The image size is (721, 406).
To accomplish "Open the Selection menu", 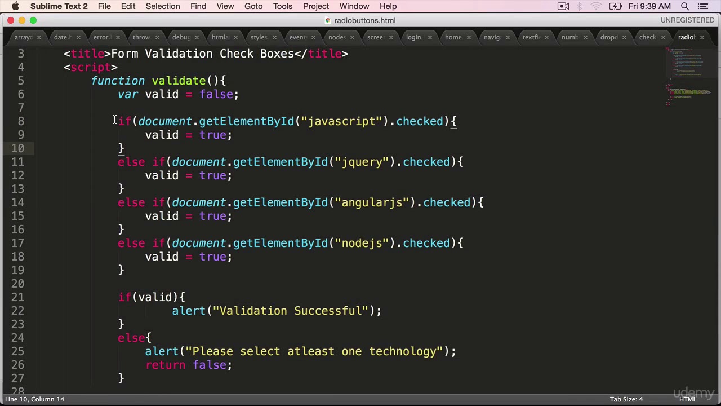I will (x=163, y=6).
